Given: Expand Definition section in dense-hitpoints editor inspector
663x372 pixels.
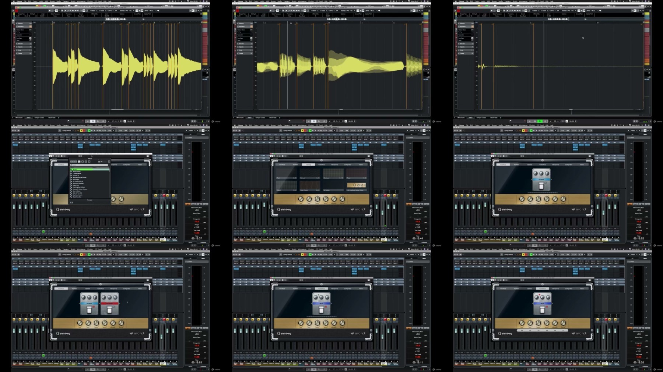Looking at the screenshot, I should [x=24, y=24].
